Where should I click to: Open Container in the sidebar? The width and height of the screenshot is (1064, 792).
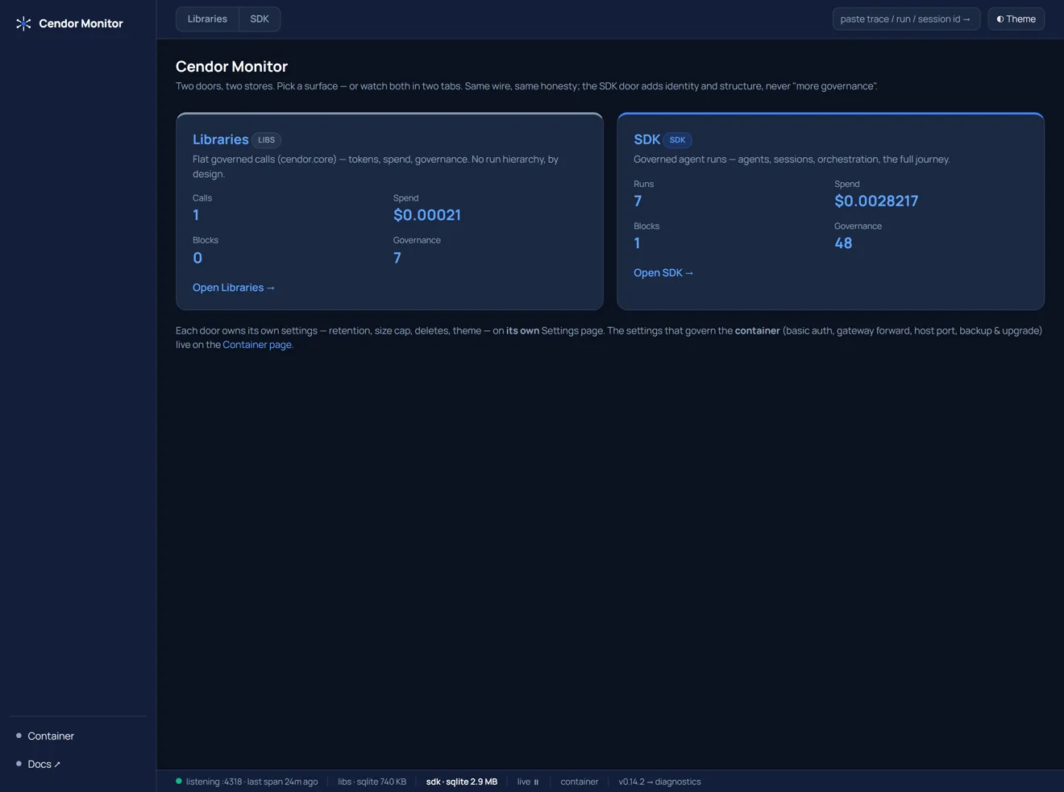point(50,736)
